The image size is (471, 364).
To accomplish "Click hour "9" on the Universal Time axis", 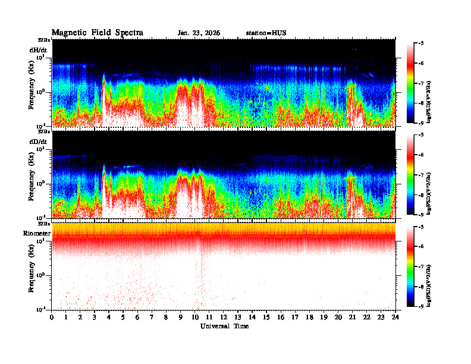I will coord(181,317).
